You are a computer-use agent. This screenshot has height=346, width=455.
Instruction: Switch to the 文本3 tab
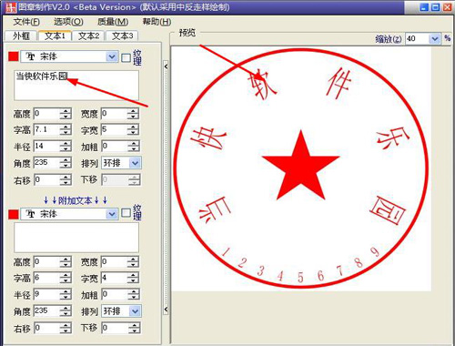(x=122, y=36)
